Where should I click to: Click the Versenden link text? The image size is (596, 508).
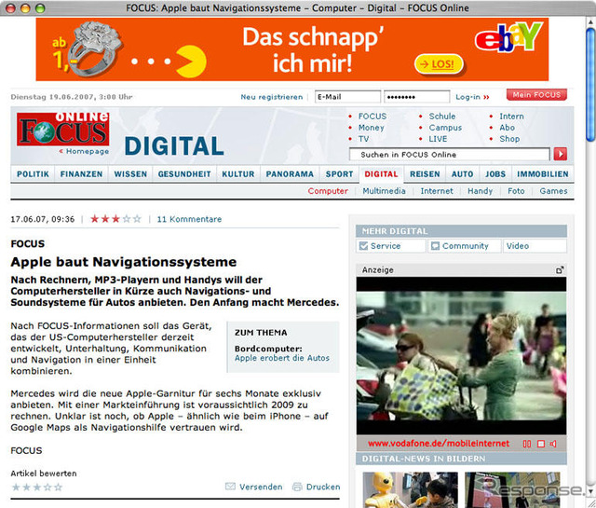point(261,487)
